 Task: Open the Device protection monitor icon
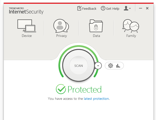(27, 26)
